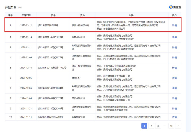The height and width of the screenshot is (132, 191).
Task: Open 详情 for row 2 服务合同纠纷
Action: point(174,37)
